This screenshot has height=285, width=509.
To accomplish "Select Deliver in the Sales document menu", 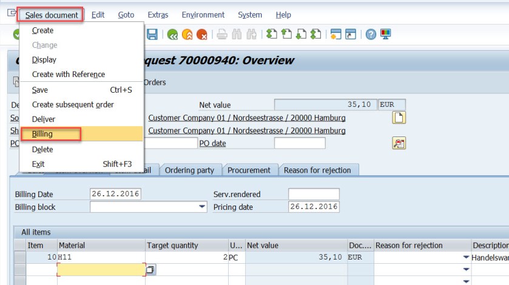I will click(82, 119).
